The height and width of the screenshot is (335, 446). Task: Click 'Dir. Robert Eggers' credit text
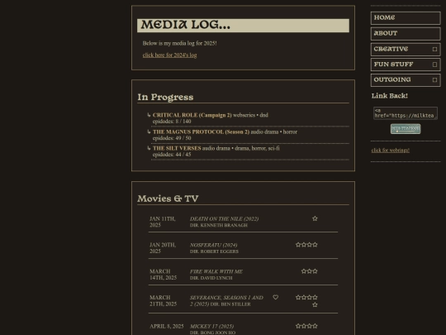[x=214, y=251]
